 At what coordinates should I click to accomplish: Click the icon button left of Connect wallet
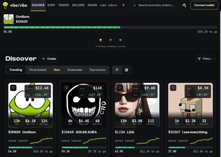click(184, 5)
